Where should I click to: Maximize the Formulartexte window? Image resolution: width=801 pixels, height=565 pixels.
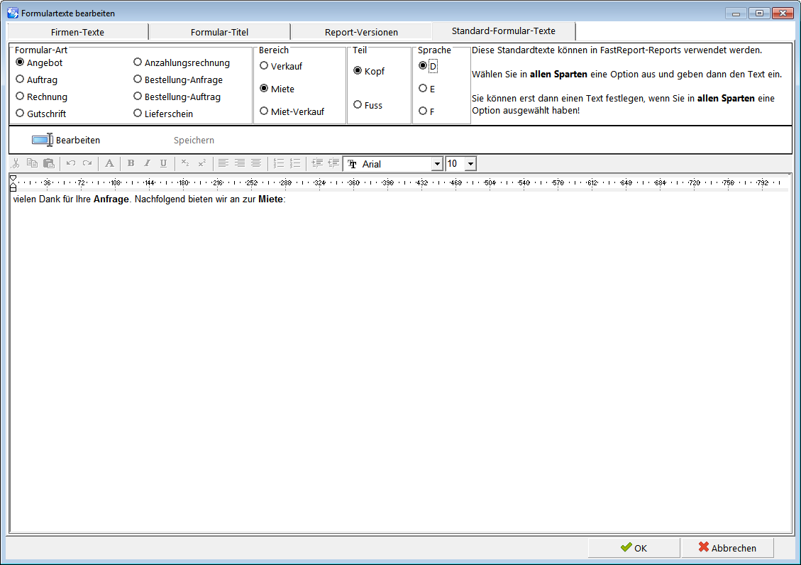[759, 13]
